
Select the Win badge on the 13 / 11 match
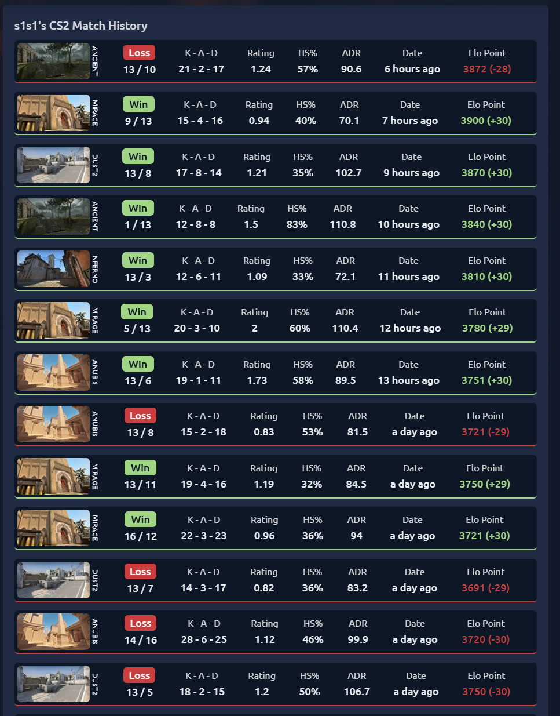coord(140,468)
